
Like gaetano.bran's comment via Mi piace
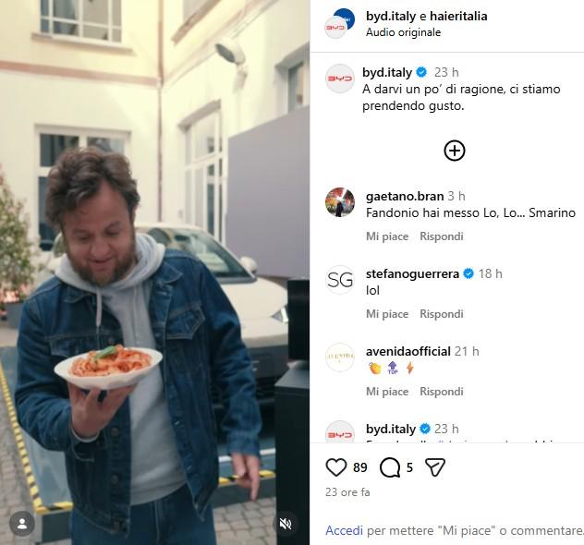point(386,236)
